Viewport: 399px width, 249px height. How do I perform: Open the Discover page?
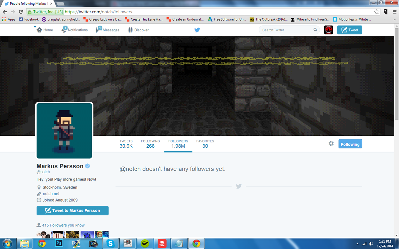[x=138, y=30]
